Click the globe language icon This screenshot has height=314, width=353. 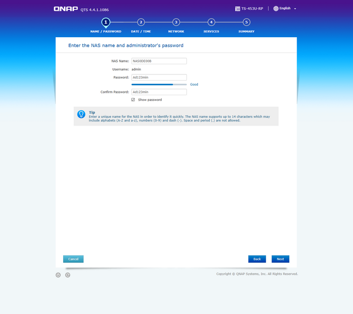click(276, 9)
